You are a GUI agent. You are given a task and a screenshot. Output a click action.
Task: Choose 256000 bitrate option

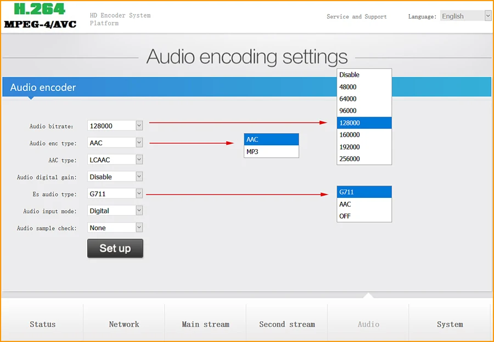click(x=364, y=158)
